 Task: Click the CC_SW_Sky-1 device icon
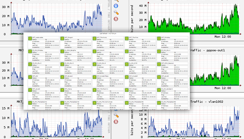click(x=159, y=51)
